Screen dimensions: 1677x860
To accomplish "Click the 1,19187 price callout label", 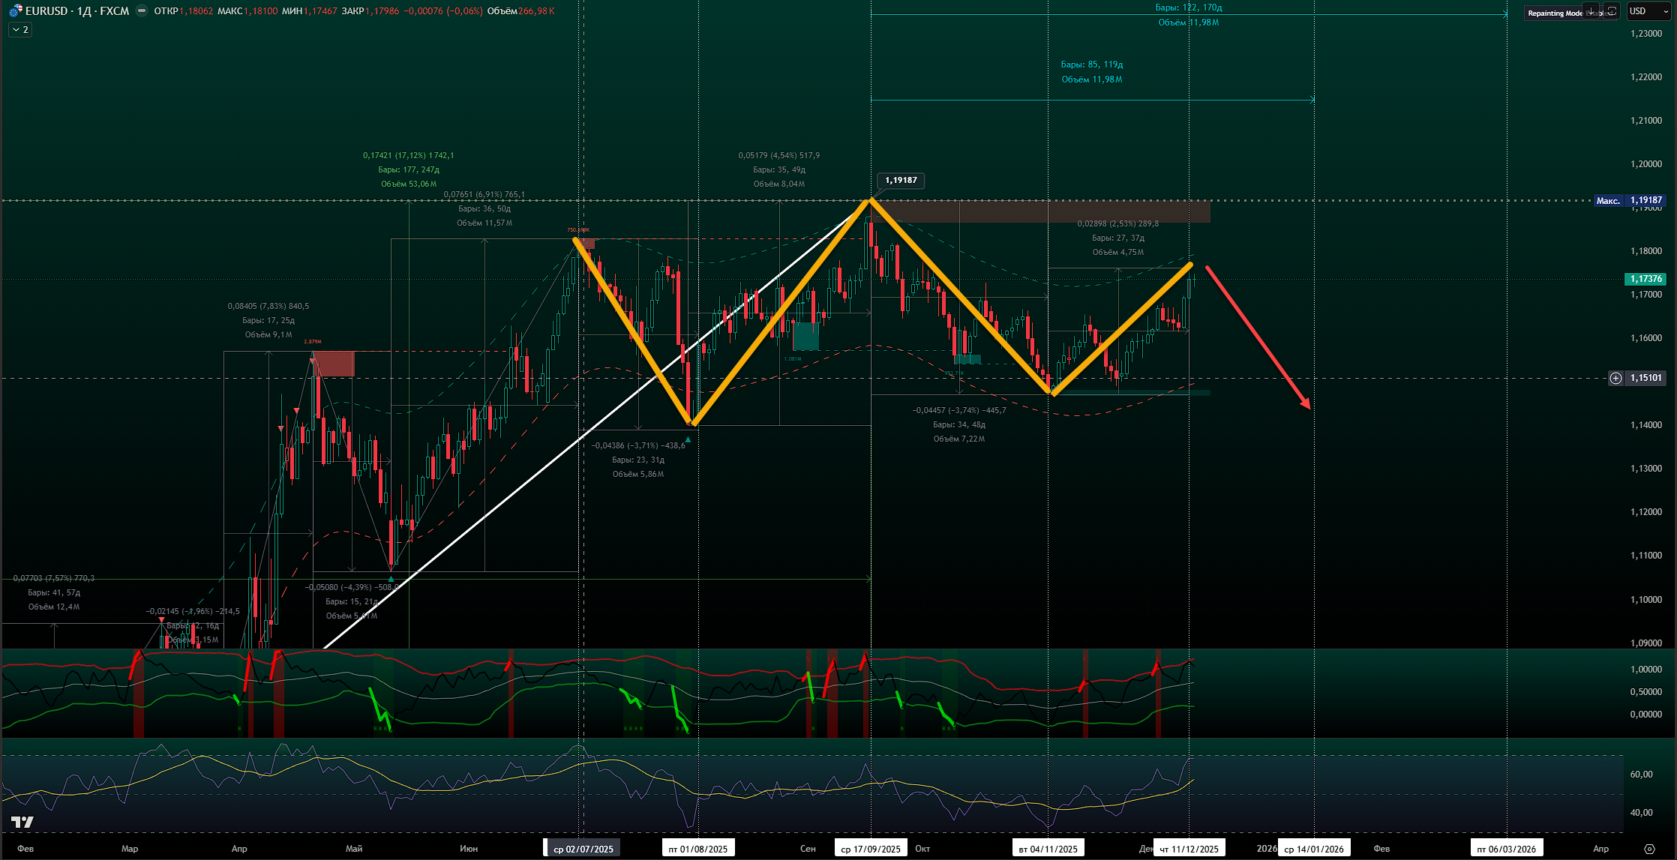I will pos(901,180).
